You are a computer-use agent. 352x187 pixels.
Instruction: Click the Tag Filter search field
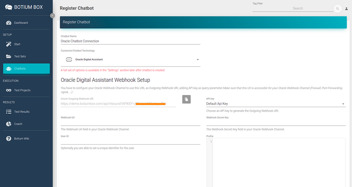293,9
